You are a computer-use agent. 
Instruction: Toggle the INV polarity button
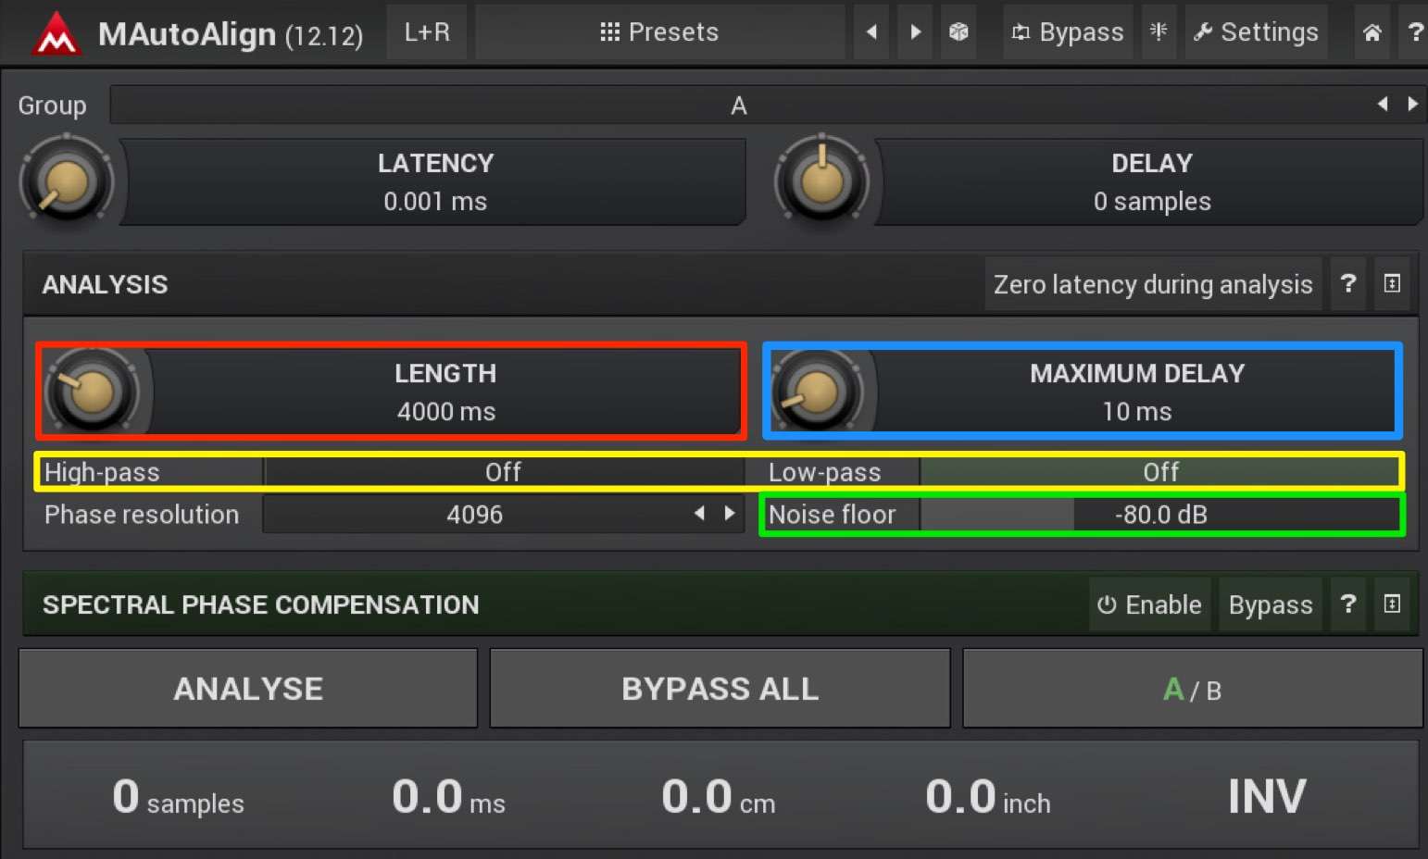[1267, 796]
